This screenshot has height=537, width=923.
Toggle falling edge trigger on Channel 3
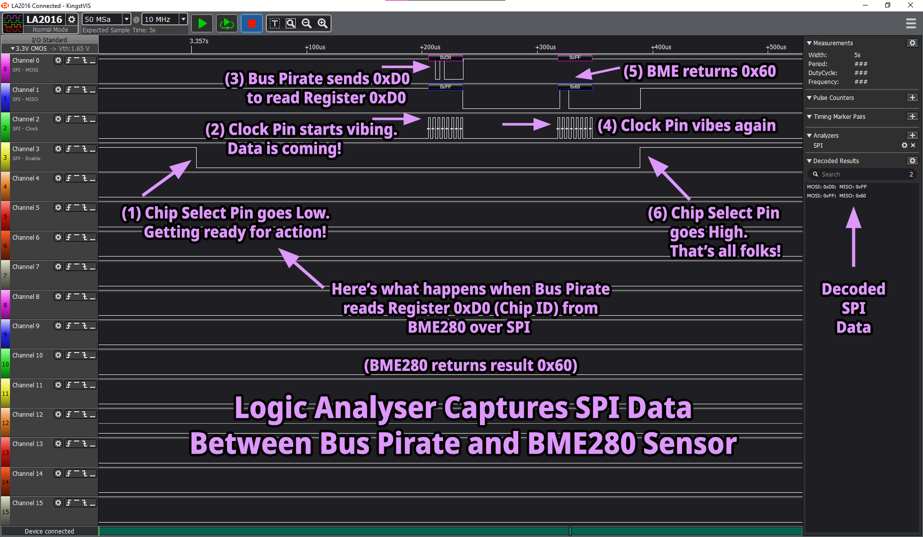click(x=85, y=149)
